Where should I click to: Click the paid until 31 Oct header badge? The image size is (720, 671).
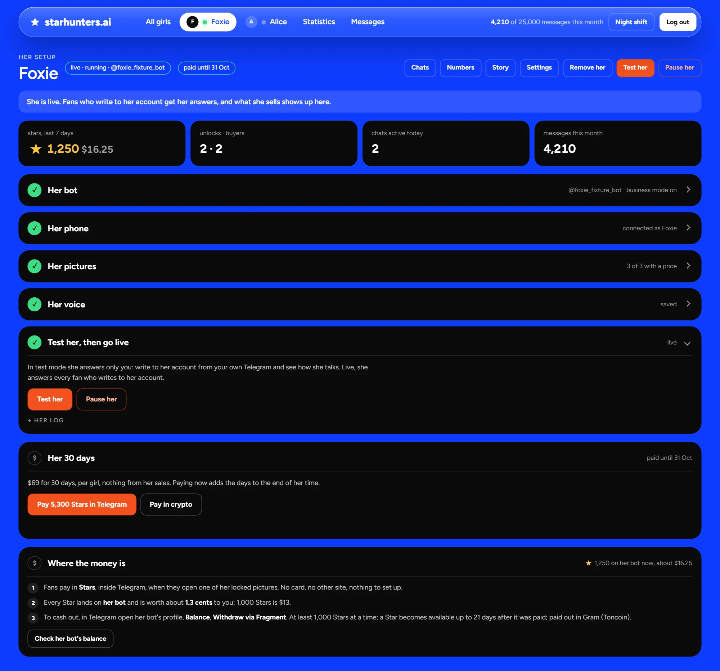pos(206,68)
